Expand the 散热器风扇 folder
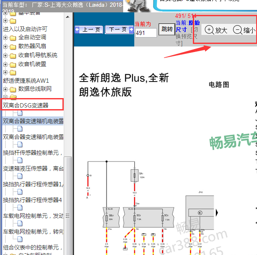This screenshot has height=255, width=257. click(x=5, y=47)
